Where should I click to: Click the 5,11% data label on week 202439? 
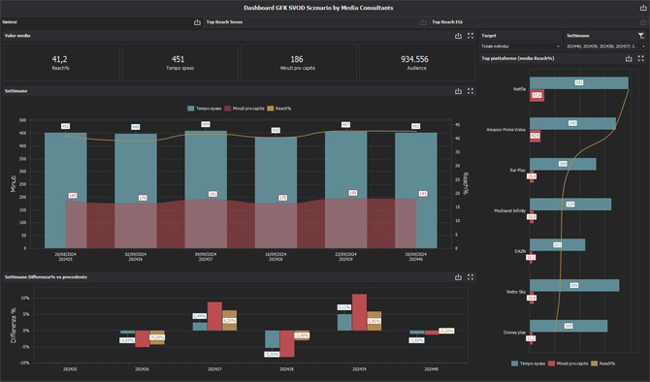coord(344,307)
